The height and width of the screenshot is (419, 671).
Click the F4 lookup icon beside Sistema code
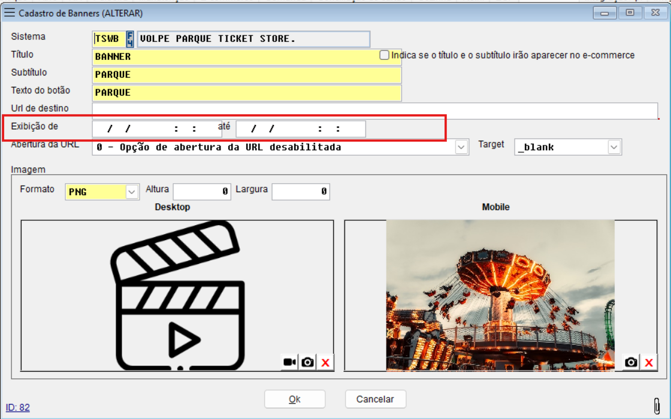[x=130, y=40]
